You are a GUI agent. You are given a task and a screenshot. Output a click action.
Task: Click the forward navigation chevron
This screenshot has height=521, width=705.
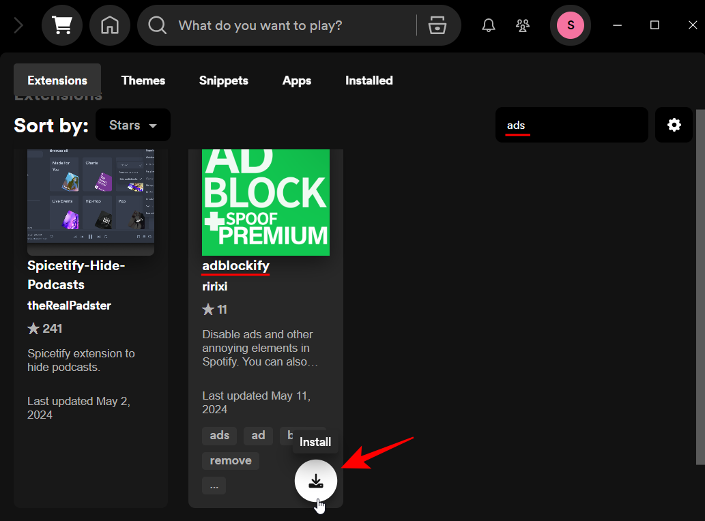click(x=18, y=26)
